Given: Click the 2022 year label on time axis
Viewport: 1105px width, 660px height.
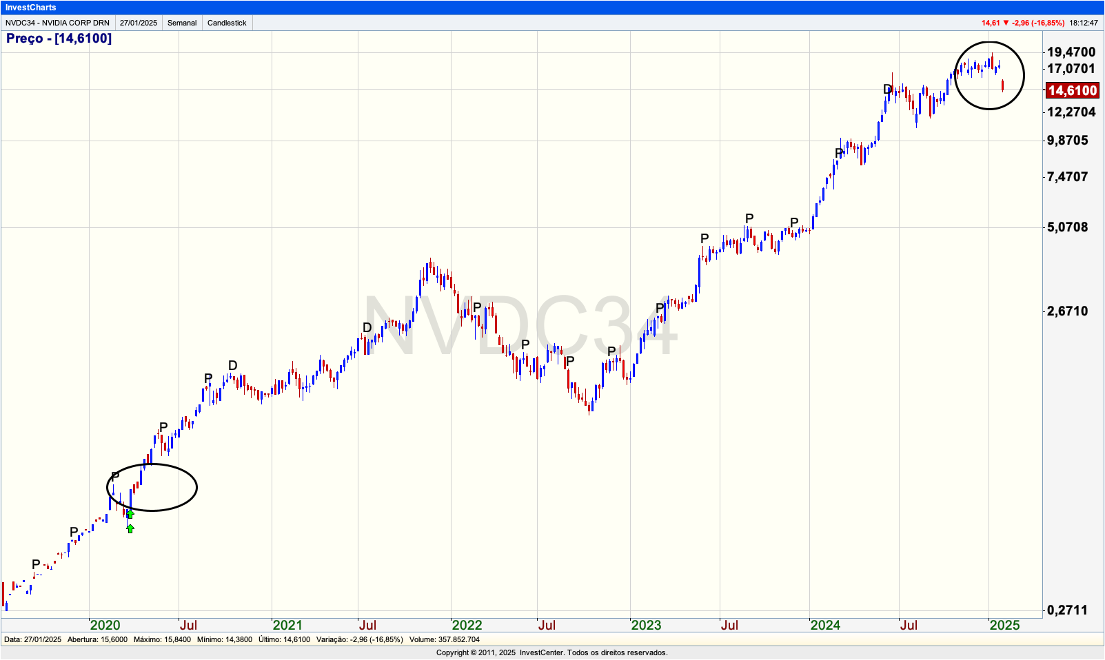Looking at the screenshot, I should [467, 625].
